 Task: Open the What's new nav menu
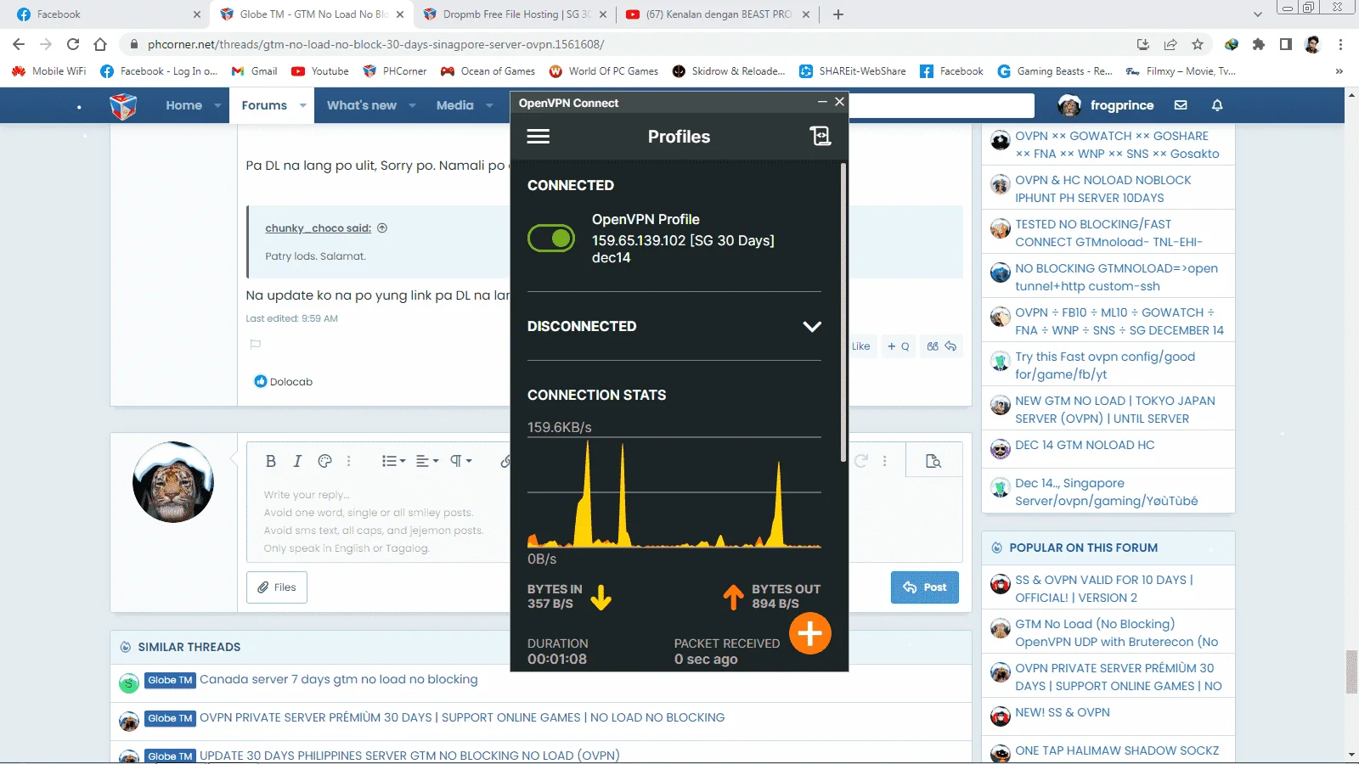(362, 105)
